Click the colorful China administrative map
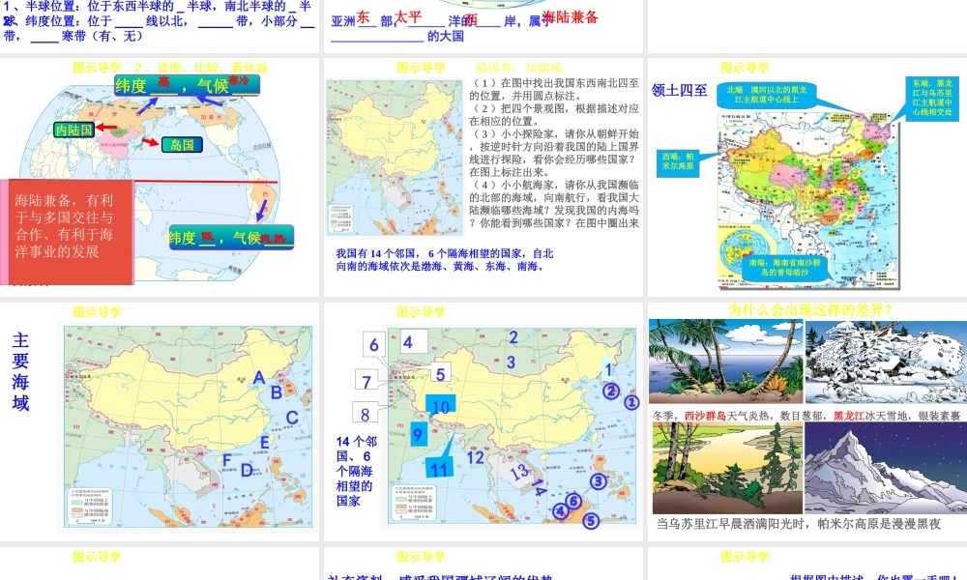This screenshot has width=967, height=580. click(x=807, y=199)
